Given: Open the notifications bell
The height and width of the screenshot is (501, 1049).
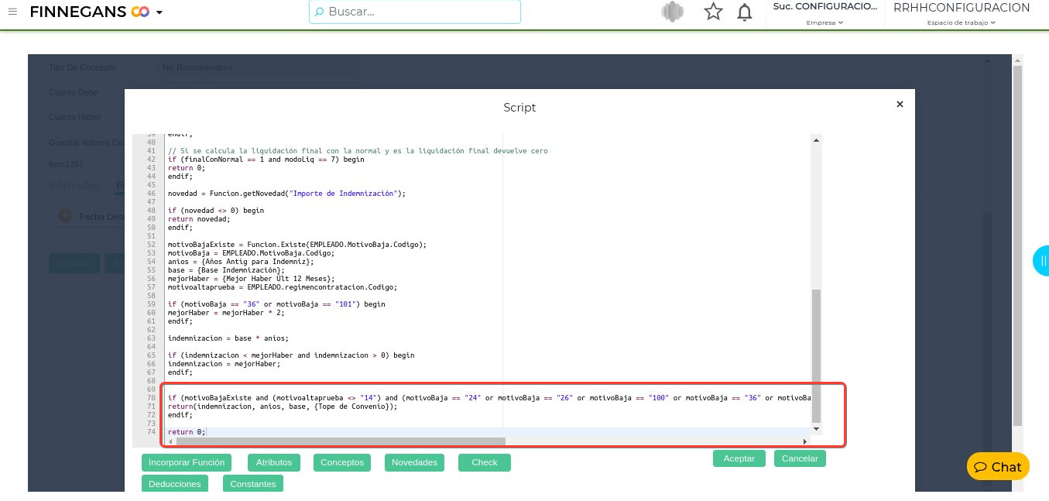Looking at the screenshot, I should 744,12.
